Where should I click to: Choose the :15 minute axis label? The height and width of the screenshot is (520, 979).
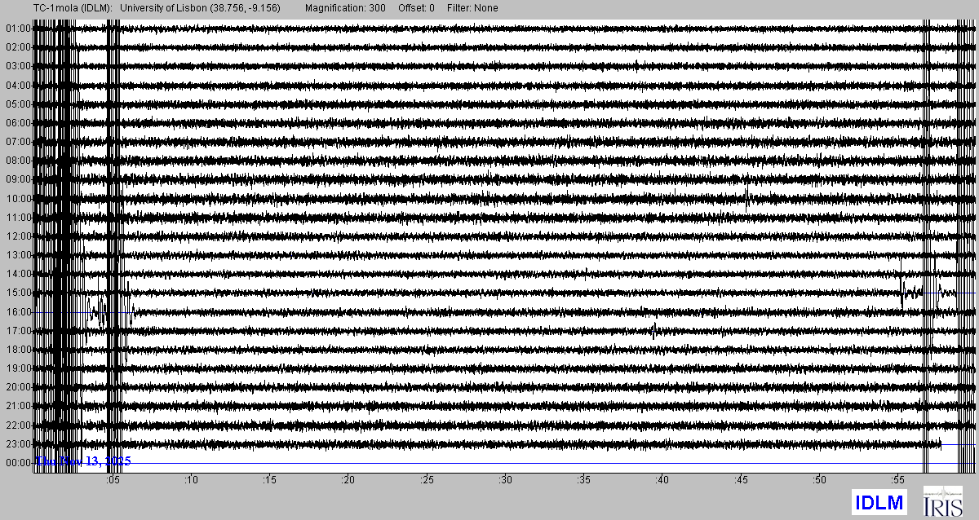pyautogui.click(x=269, y=481)
